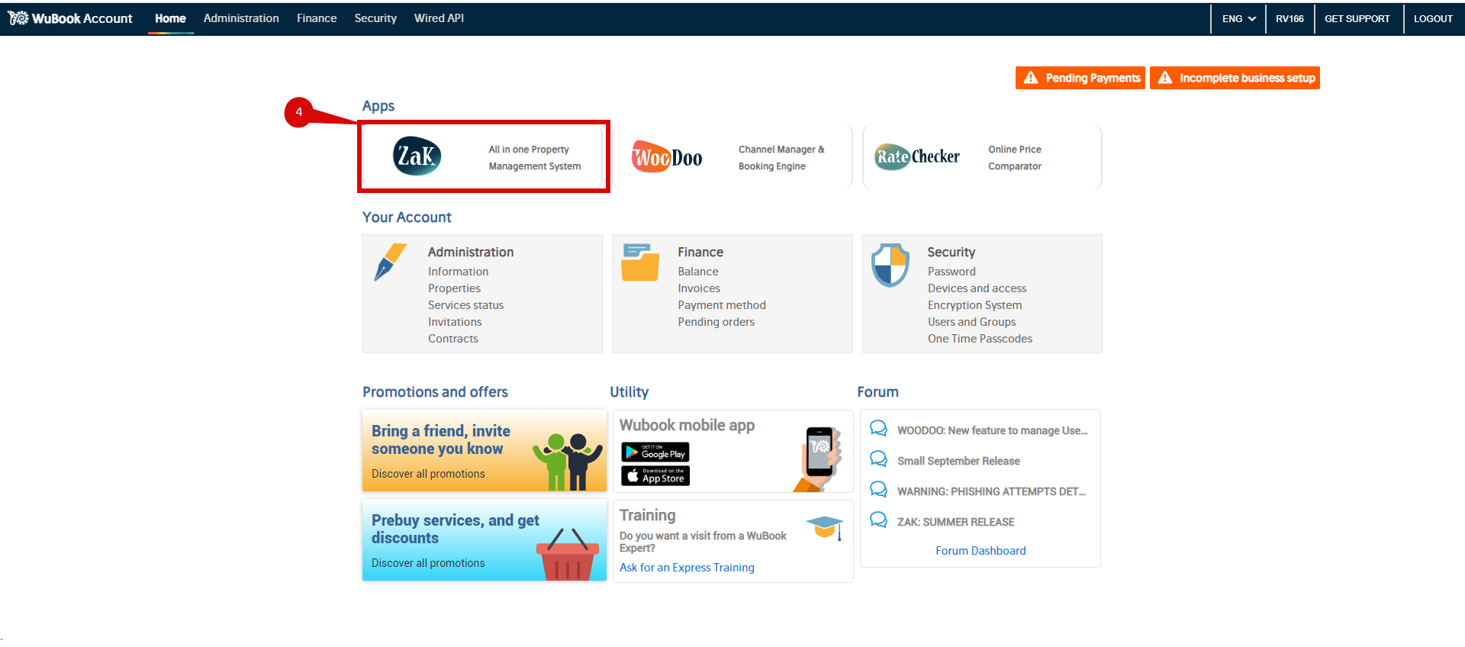Open Invoices link
1465x647 pixels.
699,288
